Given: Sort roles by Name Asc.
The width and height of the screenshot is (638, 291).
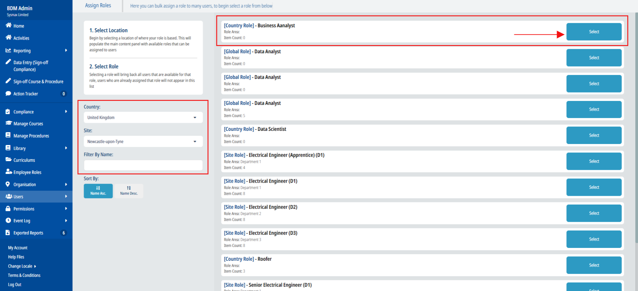Looking at the screenshot, I should point(98,191).
